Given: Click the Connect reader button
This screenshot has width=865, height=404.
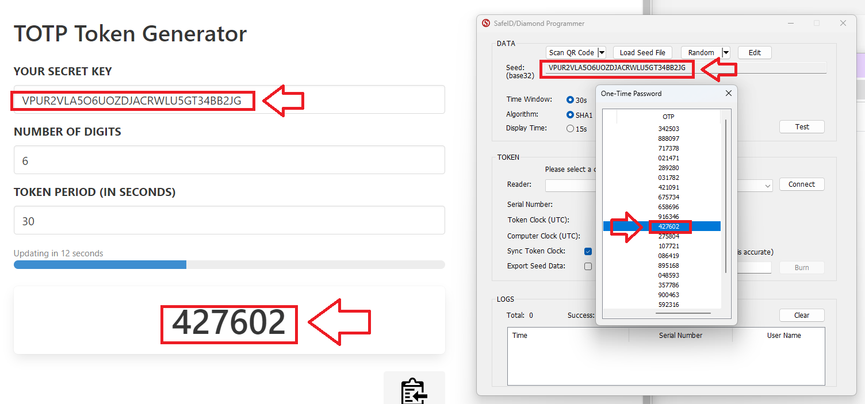Looking at the screenshot, I should pos(802,184).
